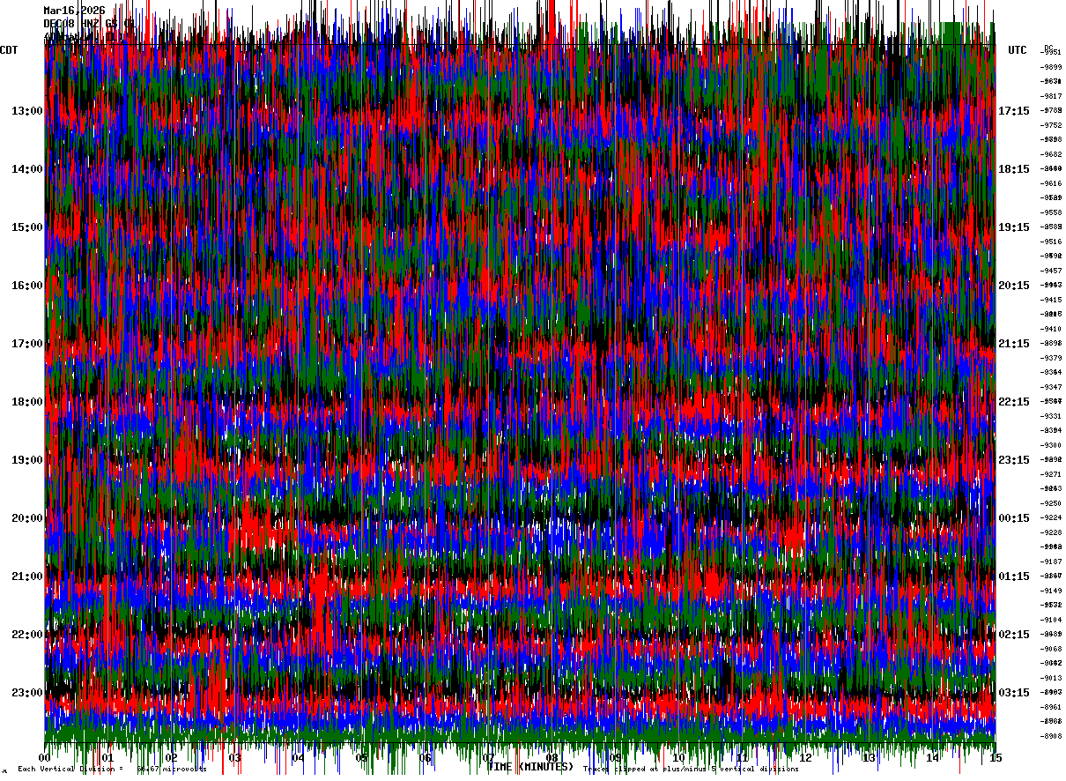Click minute tick label 05
The width and height of the screenshot is (1066, 781).
pos(362,758)
